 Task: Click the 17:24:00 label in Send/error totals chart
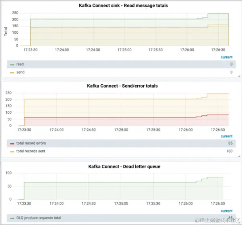coord(56,130)
